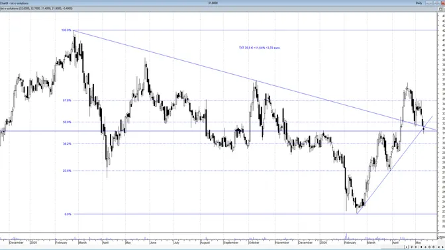
Task: Select the 50.0% Fibonacci level label
Action: tap(67, 122)
